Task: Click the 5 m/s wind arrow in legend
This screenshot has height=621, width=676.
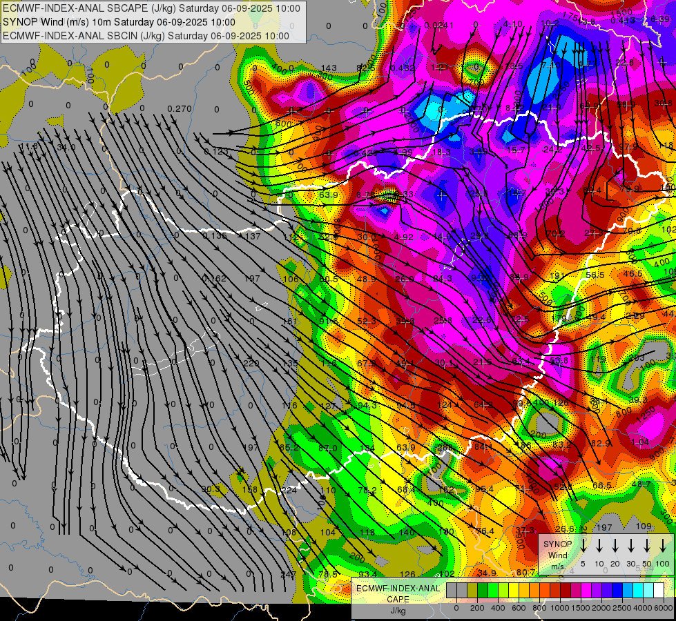Action: pos(583,546)
